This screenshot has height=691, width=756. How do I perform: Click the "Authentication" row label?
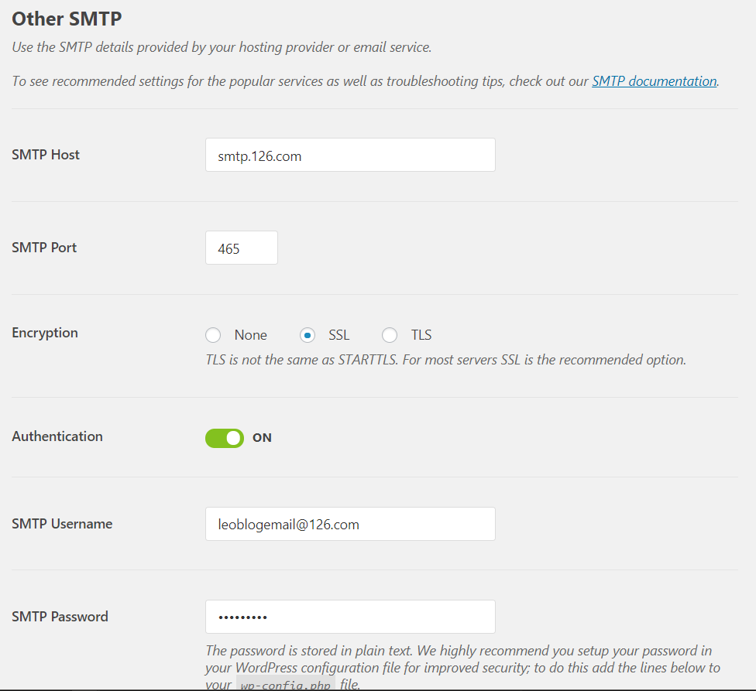tap(57, 436)
